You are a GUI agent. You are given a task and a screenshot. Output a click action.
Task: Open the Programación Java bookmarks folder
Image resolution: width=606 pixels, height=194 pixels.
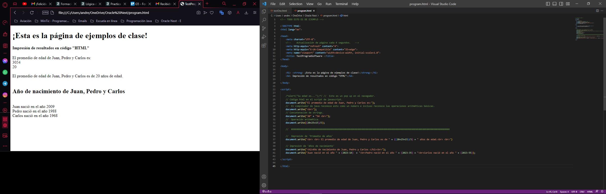136,21
